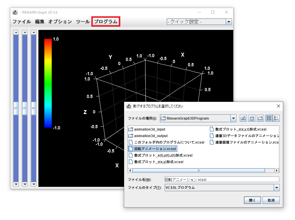Click file list scrollbar left arrow
295x220 pixels.
pos(130,171)
